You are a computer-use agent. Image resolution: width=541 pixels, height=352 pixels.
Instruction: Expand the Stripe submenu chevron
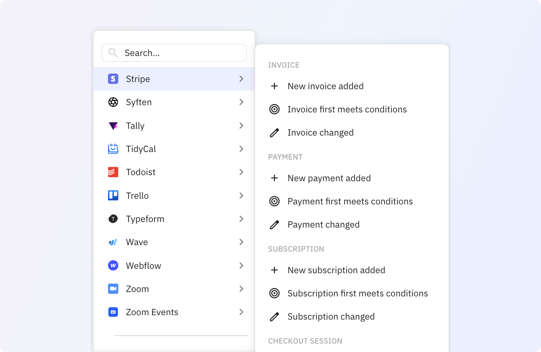[x=241, y=79]
